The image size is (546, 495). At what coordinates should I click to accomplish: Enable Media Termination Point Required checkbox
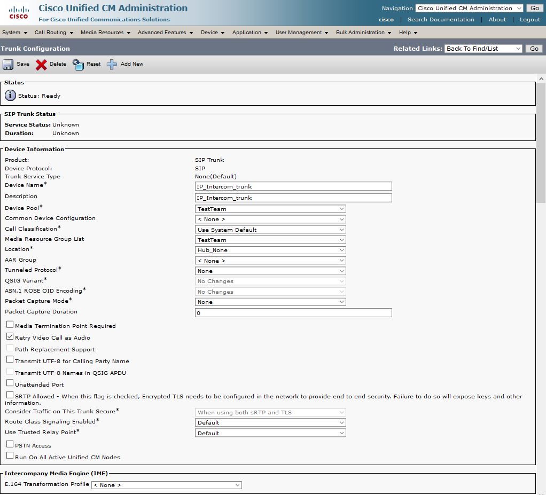point(10,325)
